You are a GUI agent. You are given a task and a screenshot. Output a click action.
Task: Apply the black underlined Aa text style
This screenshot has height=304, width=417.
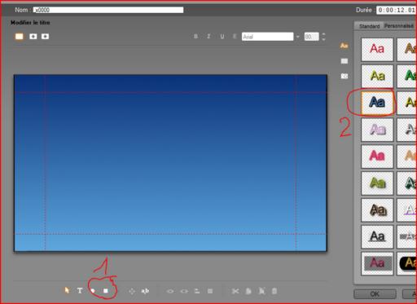pyautogui.click(x=377, y=236)
